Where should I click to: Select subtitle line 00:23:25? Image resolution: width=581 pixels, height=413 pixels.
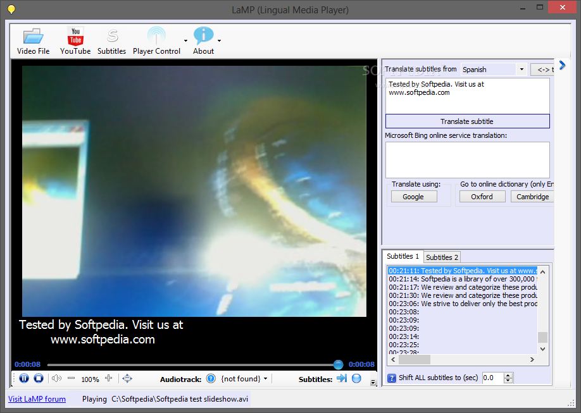tap(463, 345)
